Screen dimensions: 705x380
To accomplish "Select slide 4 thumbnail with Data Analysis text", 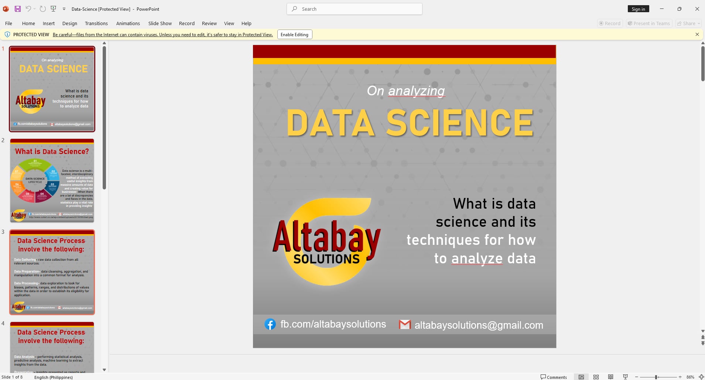I will coord(52,347).
